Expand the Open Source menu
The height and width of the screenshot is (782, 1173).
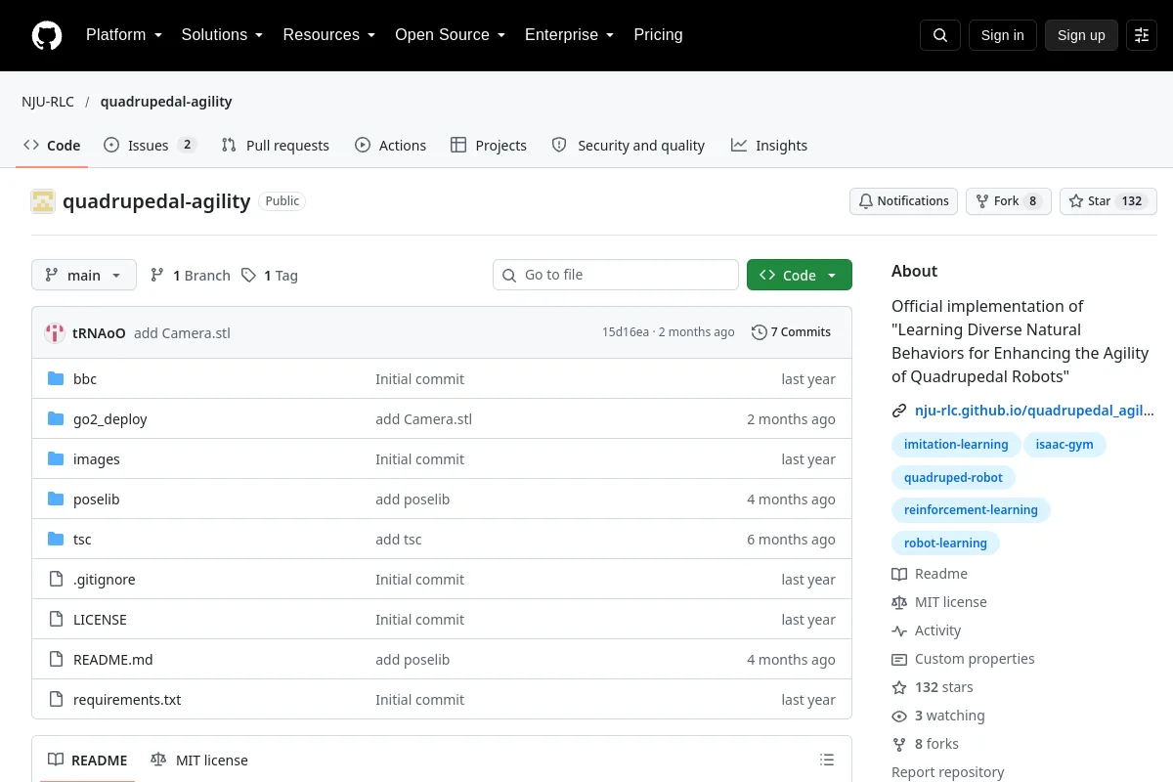coord(451,35)
